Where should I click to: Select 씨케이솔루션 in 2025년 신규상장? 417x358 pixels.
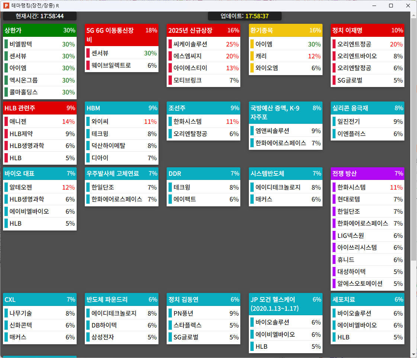tap(203, 44)
